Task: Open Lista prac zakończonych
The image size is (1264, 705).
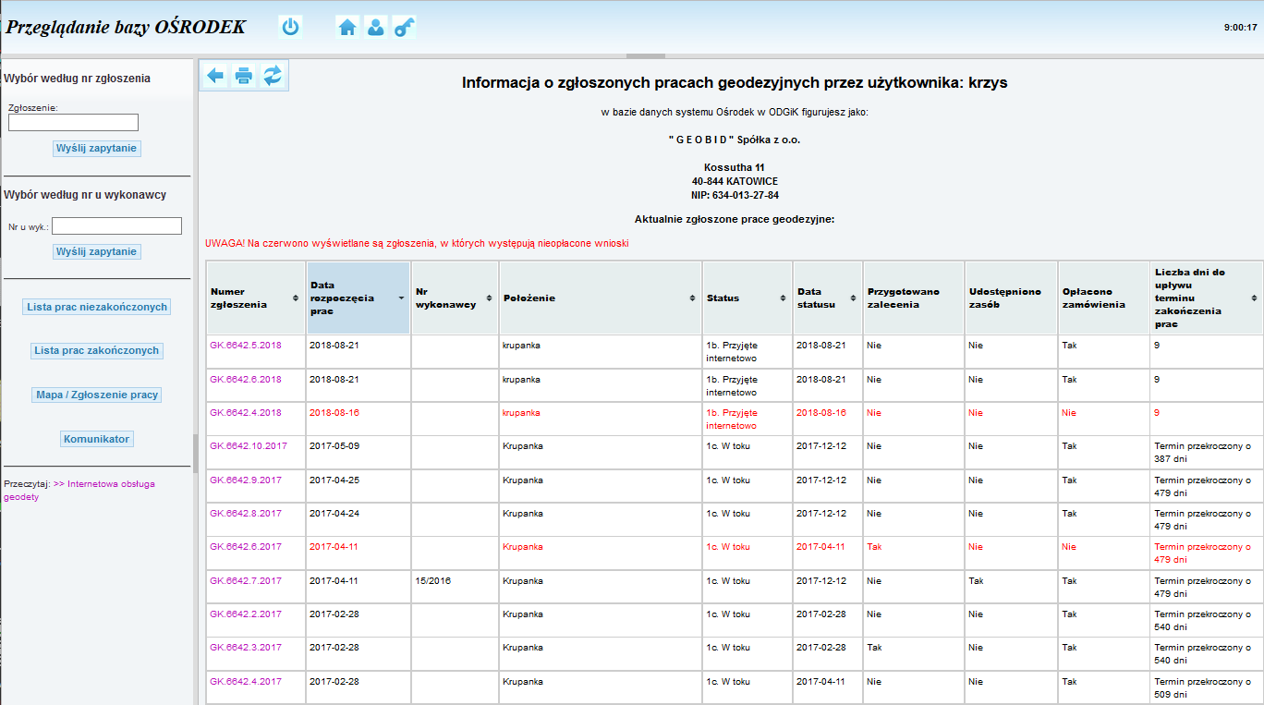Action: pyautogui.click(x=97, y=350)
